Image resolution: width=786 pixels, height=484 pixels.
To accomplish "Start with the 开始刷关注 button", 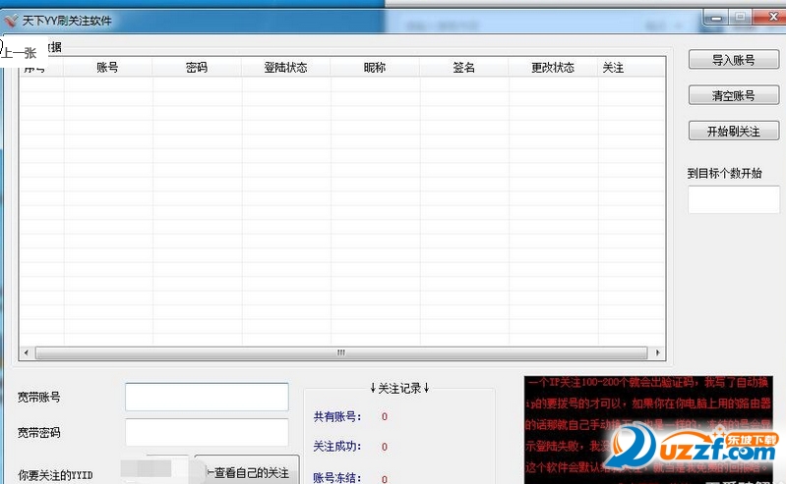I will pyautogui.click(x=733, y=132).
